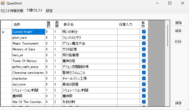The image size is (189, 110).
Task: Click the 周期 cell showing 3 for last_room
Action: [x=58, y=84]
